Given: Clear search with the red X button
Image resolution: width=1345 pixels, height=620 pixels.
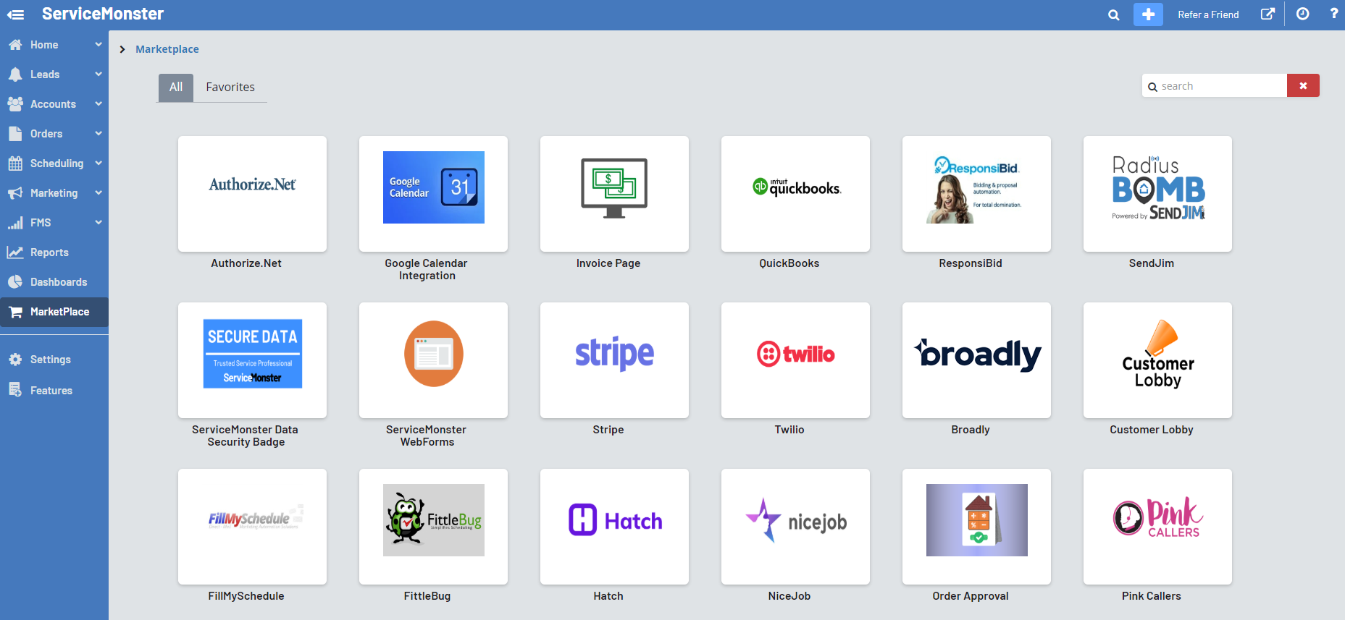Looking at the screenshot, I should [x=1302, y=85].
